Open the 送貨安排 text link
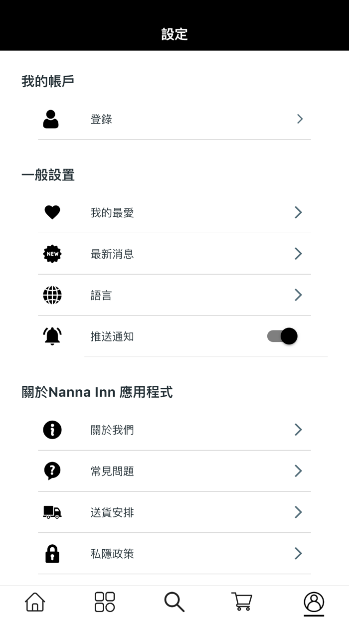This screenshot has width=349, height=620. (x=112, y=512)
